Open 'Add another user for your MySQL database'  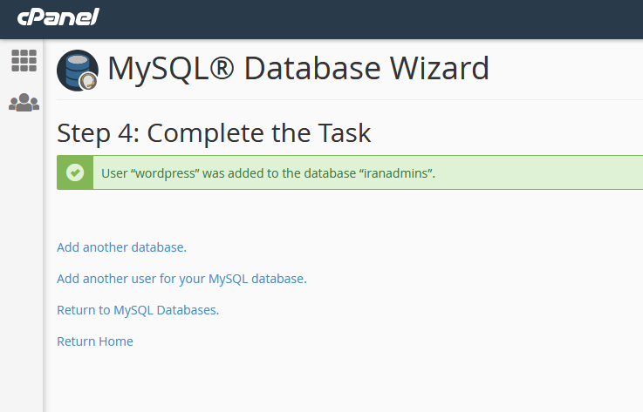coord(181,279)
